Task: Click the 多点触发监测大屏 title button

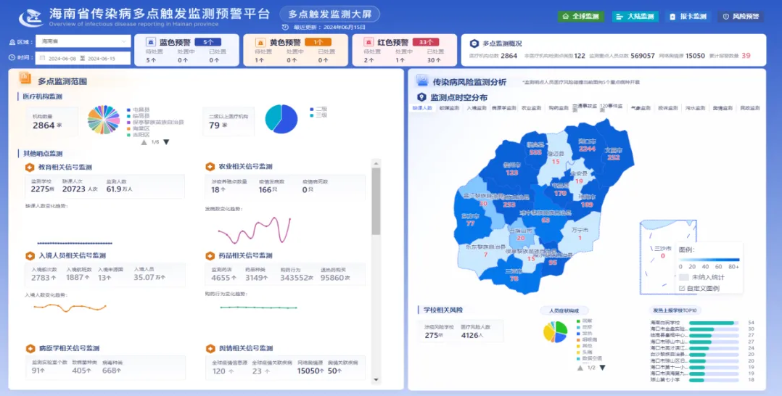Action: point(329,15)
